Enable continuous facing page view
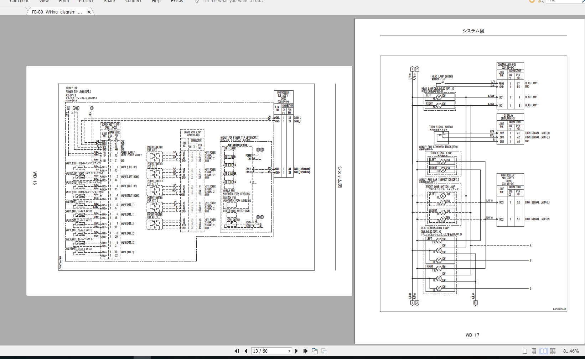Viewport: 585px width, 359px height. pos(552,351)
